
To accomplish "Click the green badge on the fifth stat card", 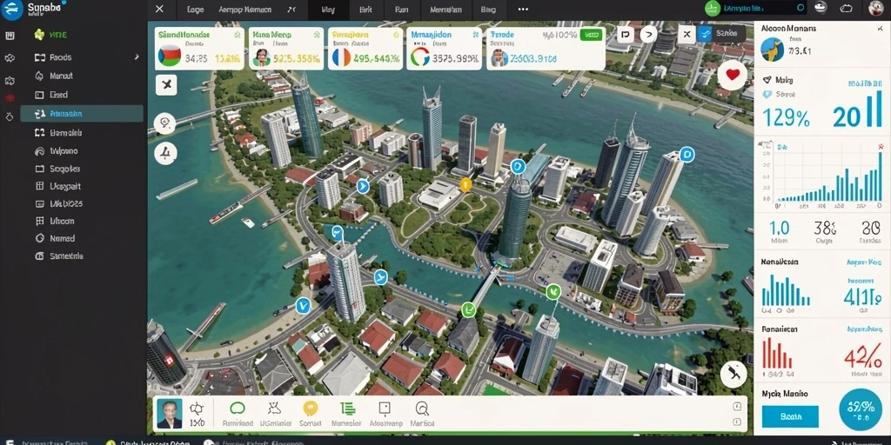I will 591,35.
